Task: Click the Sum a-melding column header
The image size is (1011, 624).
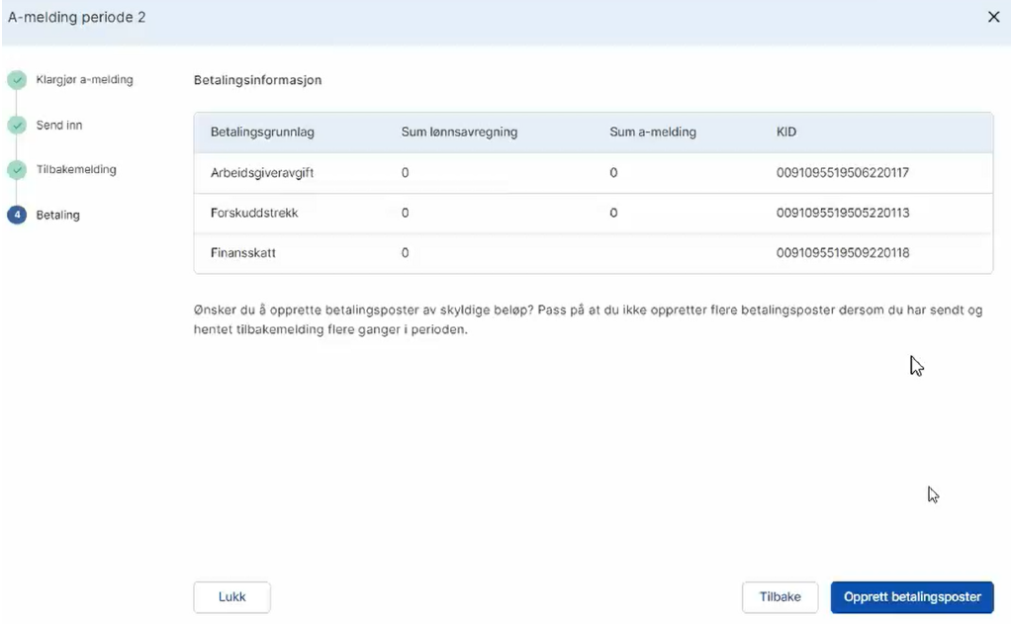Action: click(x=654, y=132)
